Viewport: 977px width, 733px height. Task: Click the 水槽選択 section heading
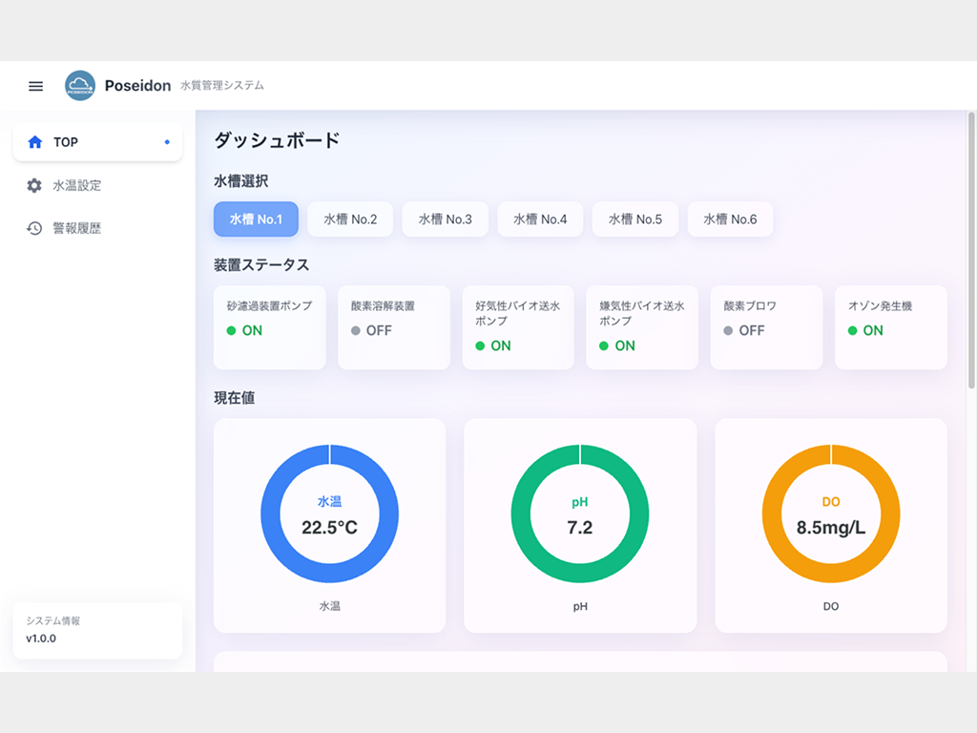click(x=241, y=181)
